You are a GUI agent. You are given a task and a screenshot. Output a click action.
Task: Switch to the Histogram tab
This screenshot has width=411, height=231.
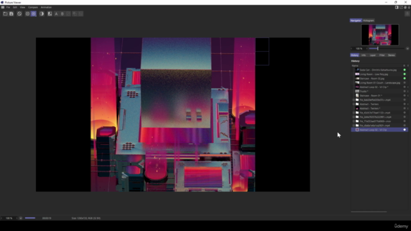click(x=369, y=21)
